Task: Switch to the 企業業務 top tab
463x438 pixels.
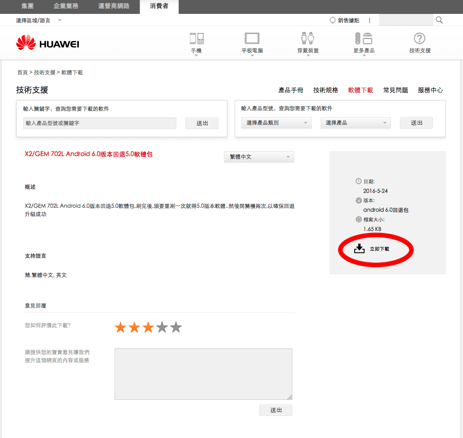Action: [66, 6]
